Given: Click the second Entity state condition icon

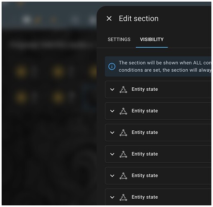Looking at the screenshot, I should click(x=123, y=111).
